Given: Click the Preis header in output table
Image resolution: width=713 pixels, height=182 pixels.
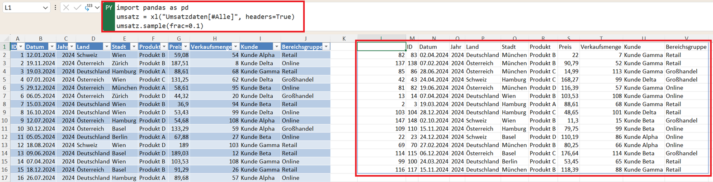Looking at the screenshot, I should tap(565, 47).
